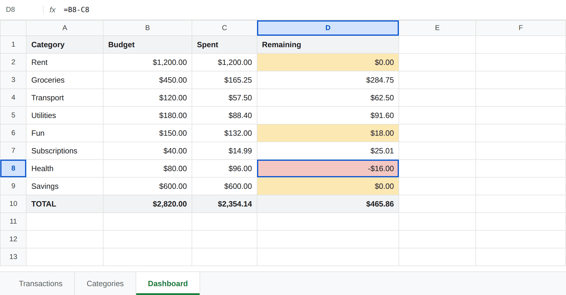Image resolution: width=566 pixels, height=295 pixels.
Task: Click Subscriptions remaining $25.01 cell
Action: coord(328,151)
